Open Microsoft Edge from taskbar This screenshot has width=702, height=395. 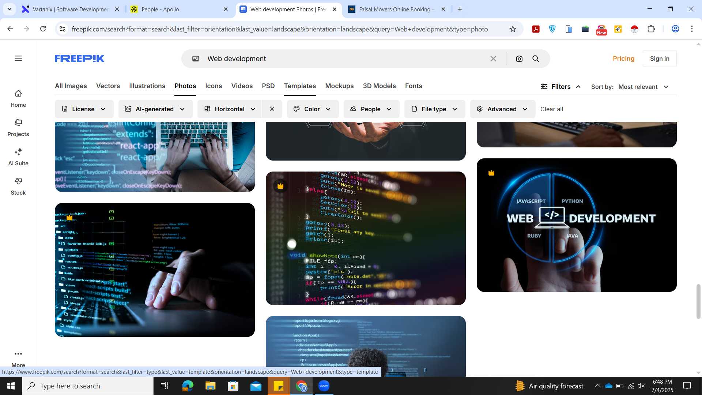click(188, 386)
